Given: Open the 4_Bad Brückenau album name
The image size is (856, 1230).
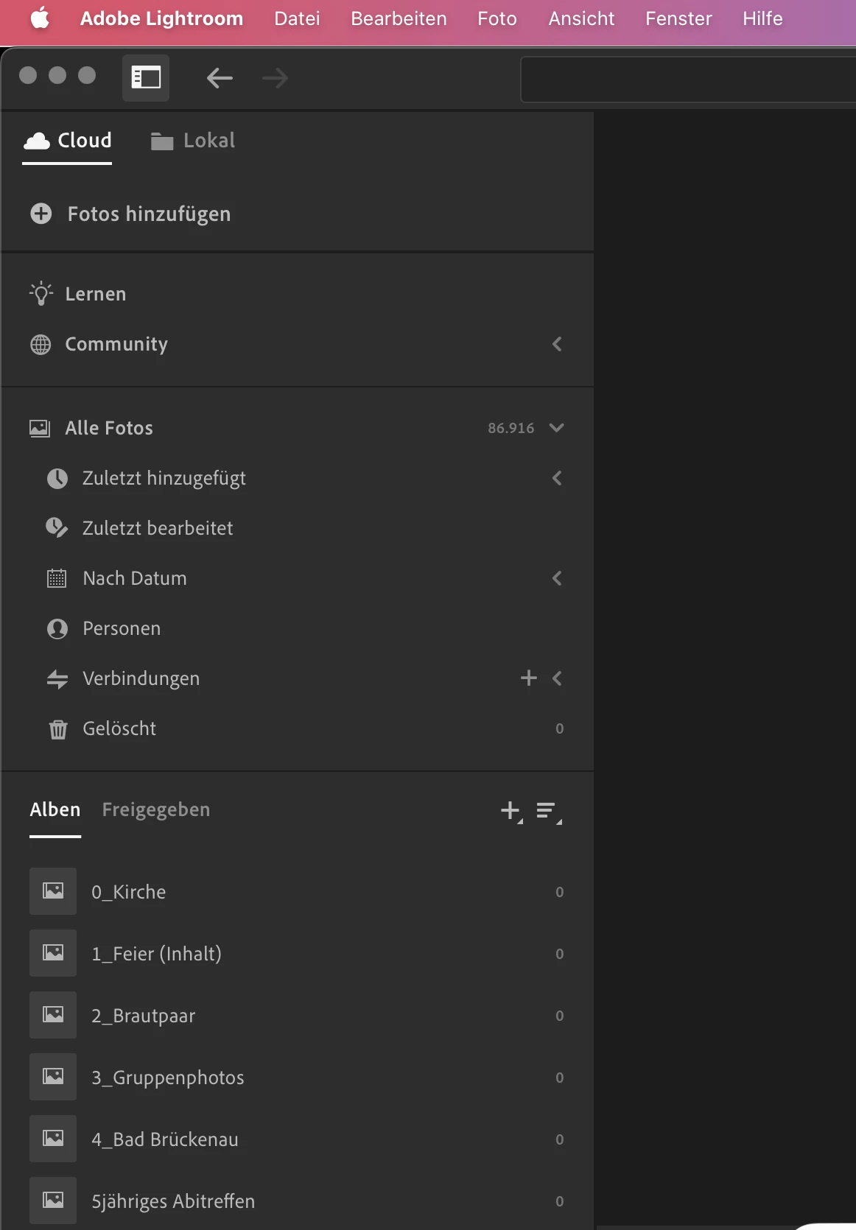Looking at the screenshot, I should [x=165, y=1139].
